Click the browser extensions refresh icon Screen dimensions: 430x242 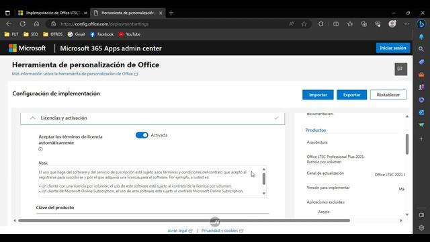(321, 24)
